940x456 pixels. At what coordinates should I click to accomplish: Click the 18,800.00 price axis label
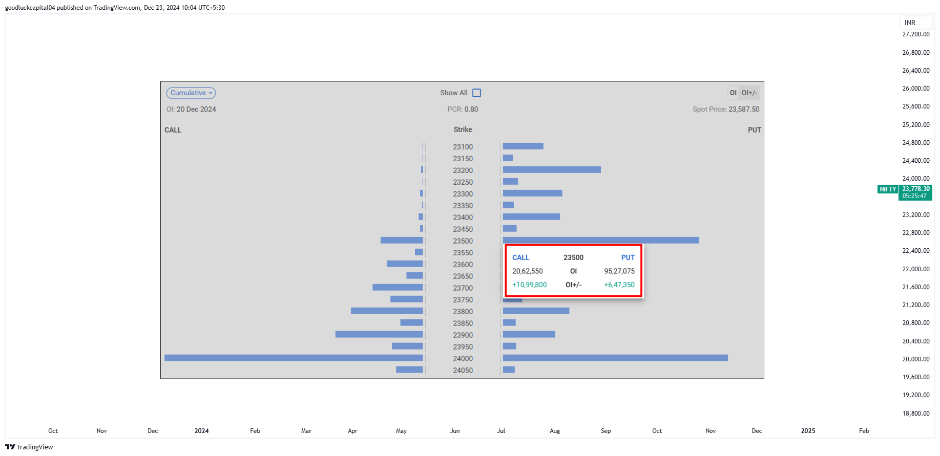tap(916, 414)
